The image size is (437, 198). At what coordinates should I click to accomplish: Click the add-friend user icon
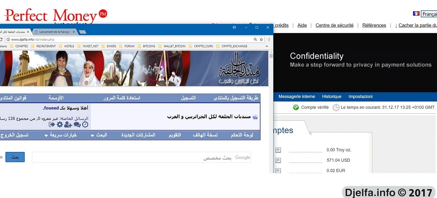pyautogui.click(x=68, y=124)
